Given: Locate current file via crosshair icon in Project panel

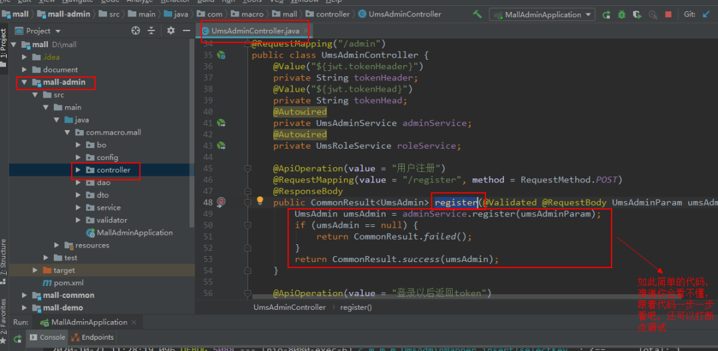Looking at the screenshot, I should click(136, 31).
